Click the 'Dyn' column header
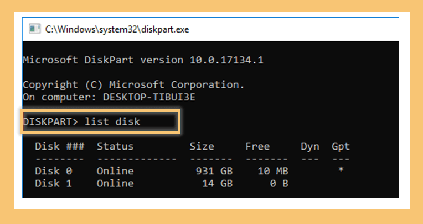The width and height of the screenshot is (423, 224). click(310, 147)
